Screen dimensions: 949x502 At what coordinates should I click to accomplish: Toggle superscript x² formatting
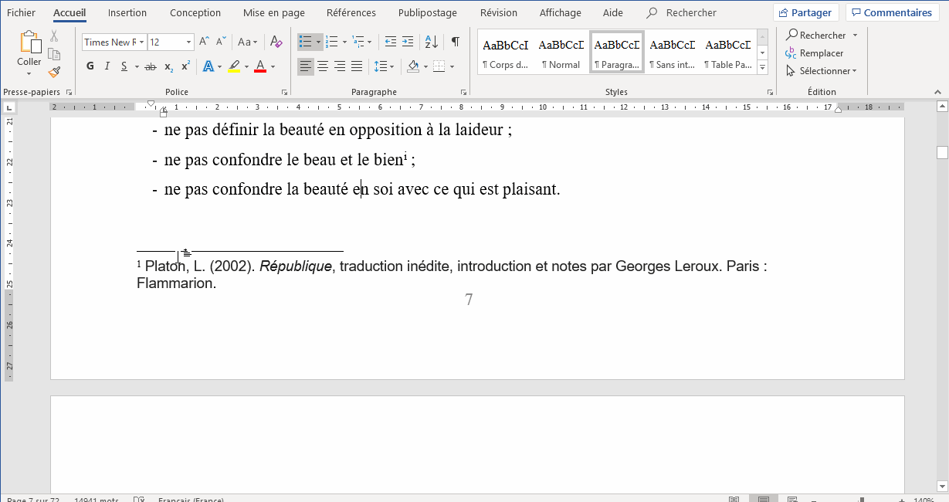click(185, 66)
